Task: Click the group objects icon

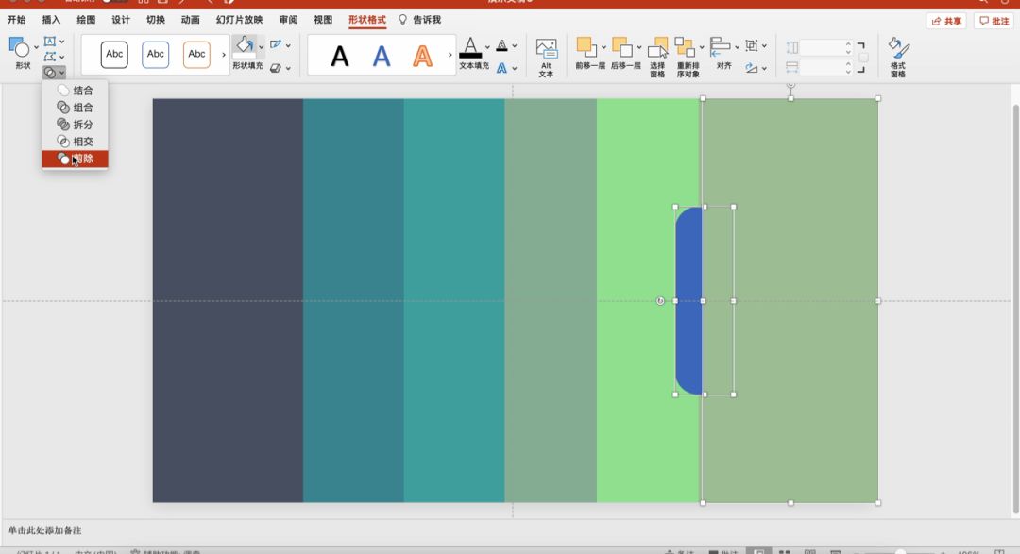Action: click(752, 45)
